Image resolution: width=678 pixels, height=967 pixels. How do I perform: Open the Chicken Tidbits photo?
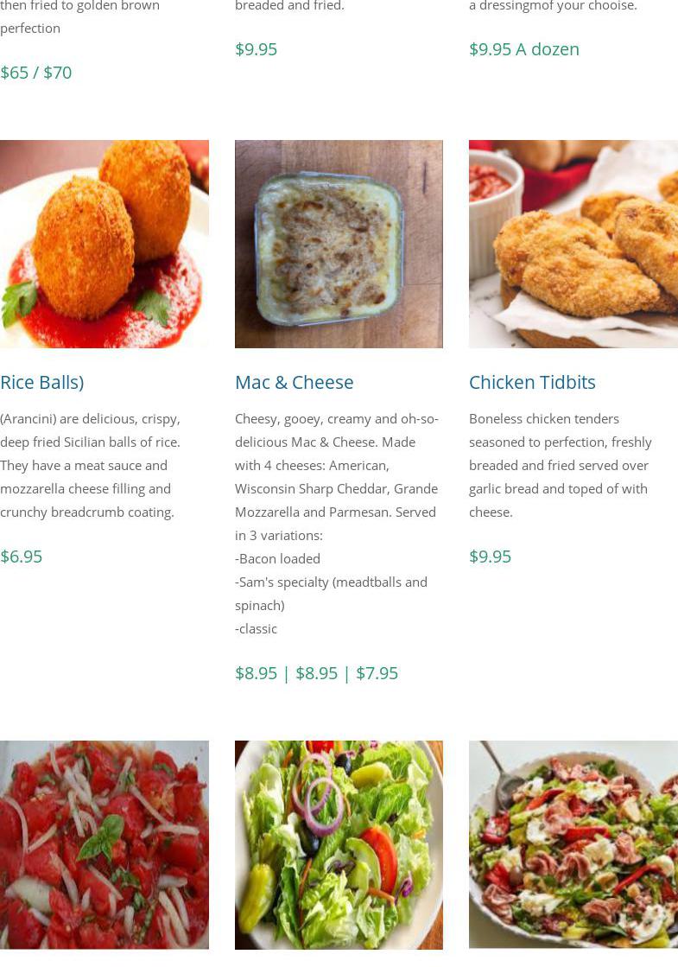point(573,245)
